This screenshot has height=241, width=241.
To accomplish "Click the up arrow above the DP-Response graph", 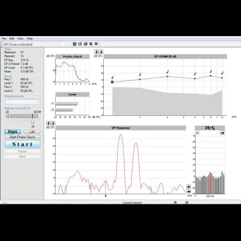I will click(48, 123).
